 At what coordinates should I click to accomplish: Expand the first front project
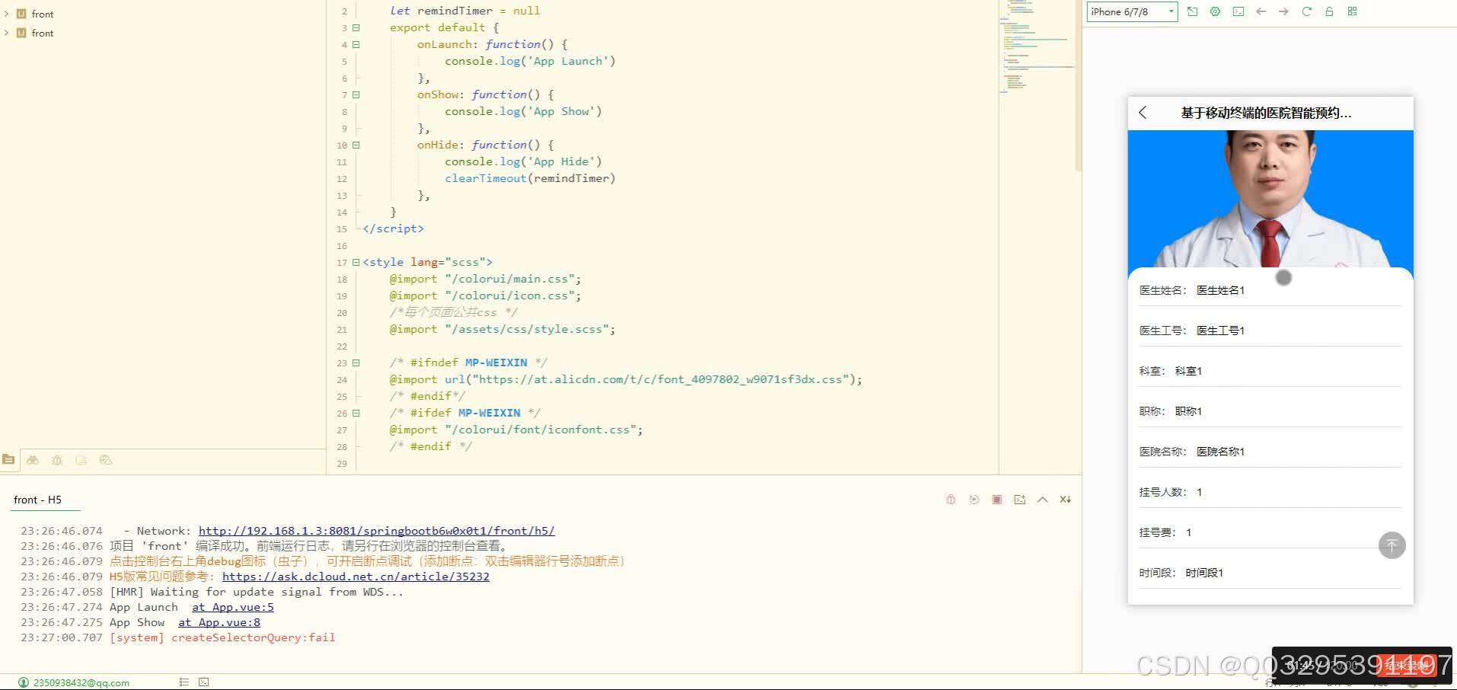click(x=7, y=14)
